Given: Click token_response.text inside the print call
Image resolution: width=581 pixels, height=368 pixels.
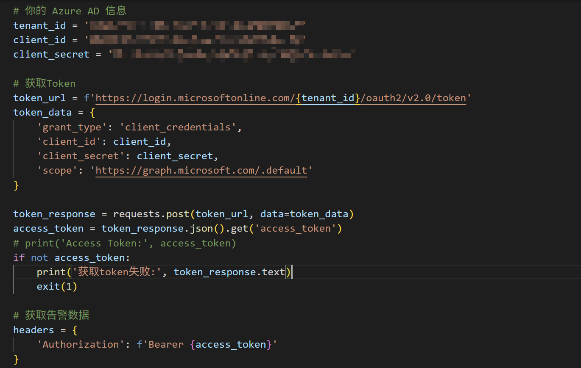Looking at the screenshot, I should 229,272.
